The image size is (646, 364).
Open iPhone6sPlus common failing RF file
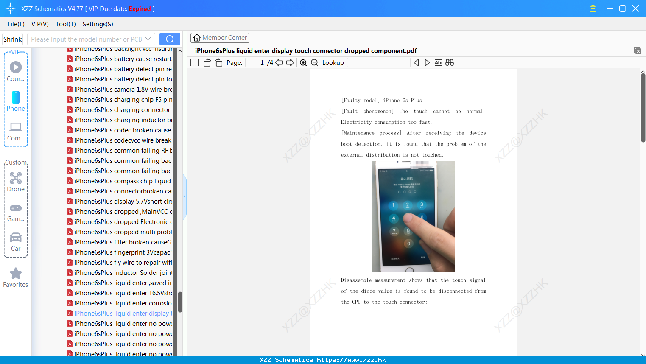120,151
